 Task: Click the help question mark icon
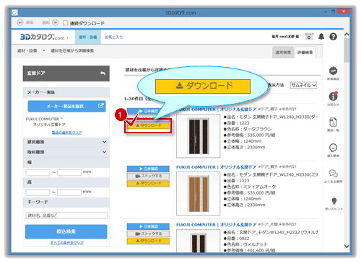coord(333,37)
